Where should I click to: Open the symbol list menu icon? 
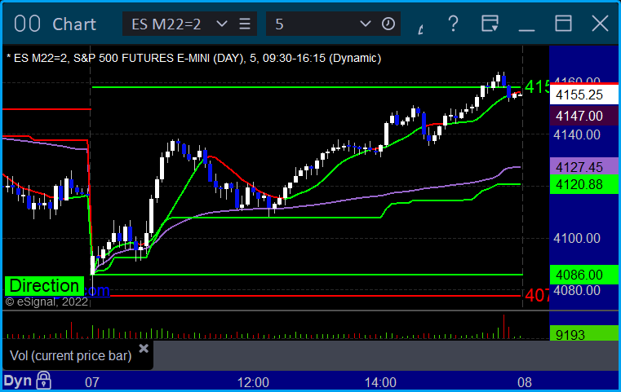245,24
